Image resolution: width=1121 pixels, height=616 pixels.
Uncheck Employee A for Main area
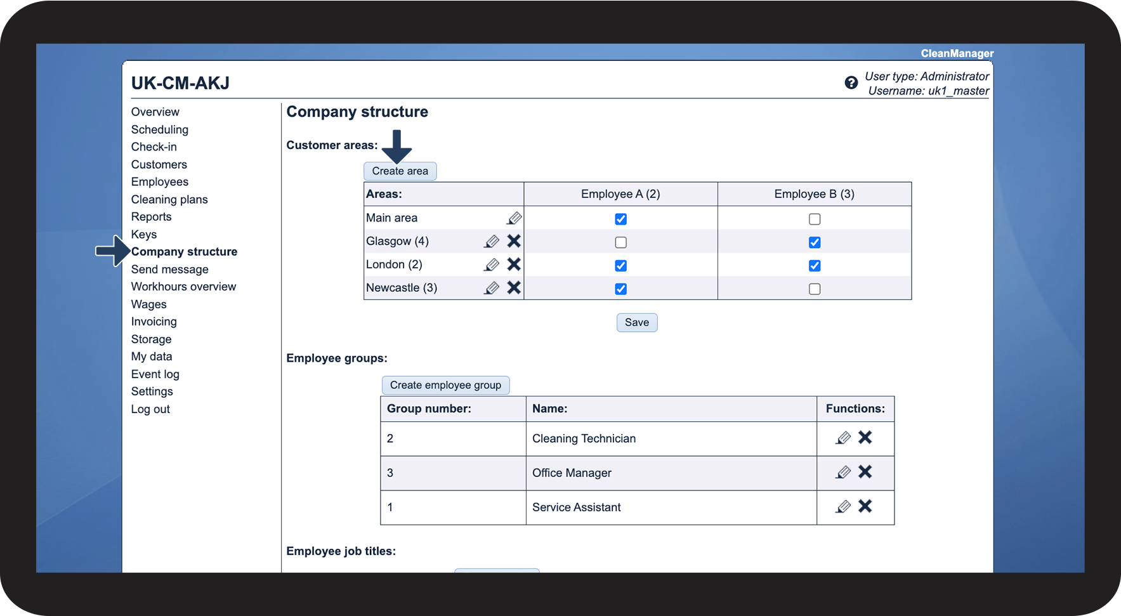pos(620,219)
